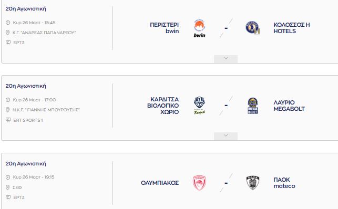Click the Peristeri bwin team logo
The image size is (338, 209).
coord(199,28)
